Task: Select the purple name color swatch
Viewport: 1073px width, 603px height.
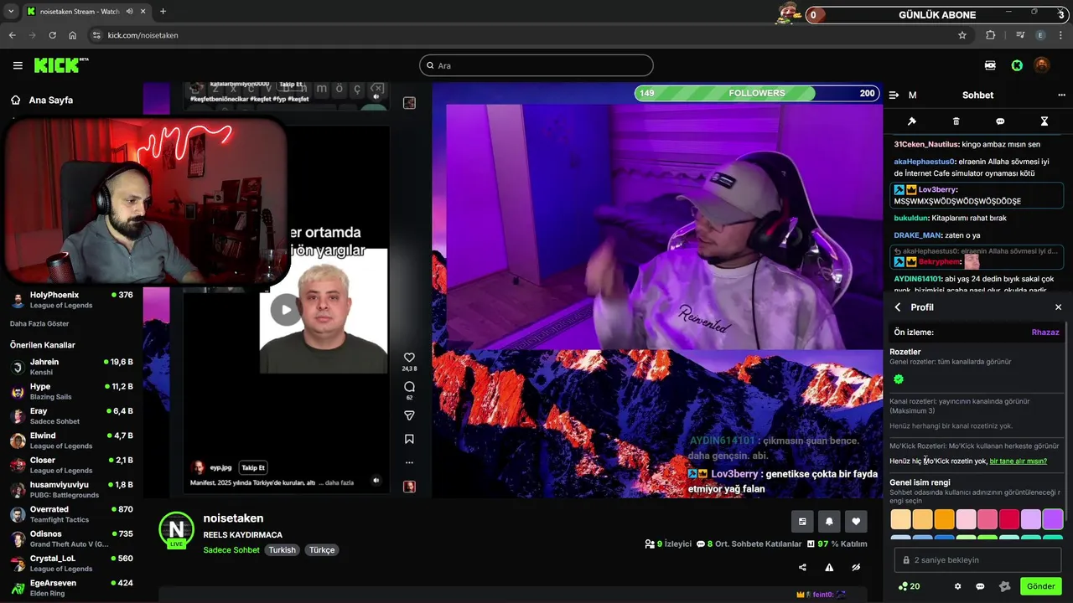Action: [x=1053, y=519]
